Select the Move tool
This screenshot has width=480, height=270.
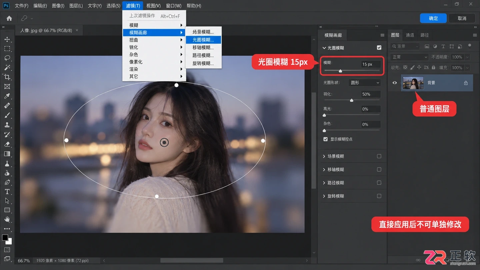[7, 39]
